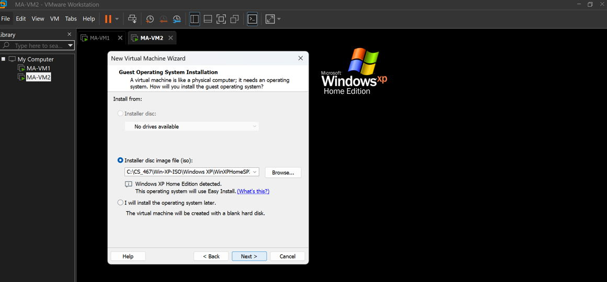Expand the ISO path dropdown arrow

click(x=254, y=173)
